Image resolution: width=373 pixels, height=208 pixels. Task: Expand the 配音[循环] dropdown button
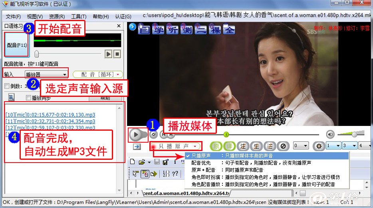(98, 75)
